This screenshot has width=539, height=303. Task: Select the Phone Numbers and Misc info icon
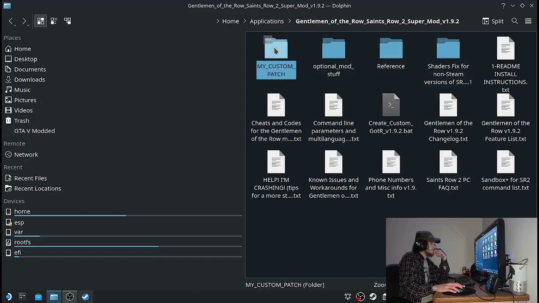pos(391,162)
